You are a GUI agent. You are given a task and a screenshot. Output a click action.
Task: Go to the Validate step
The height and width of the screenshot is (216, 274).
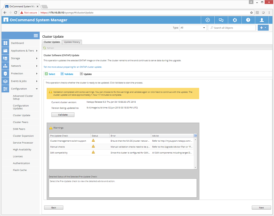tap(67, 74)
